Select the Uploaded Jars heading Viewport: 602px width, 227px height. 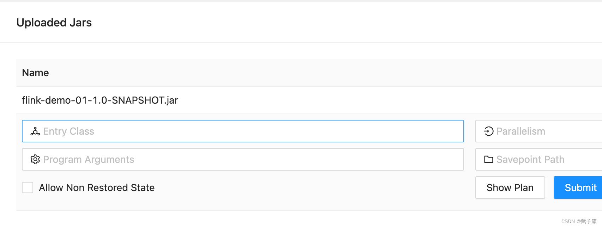54,22
